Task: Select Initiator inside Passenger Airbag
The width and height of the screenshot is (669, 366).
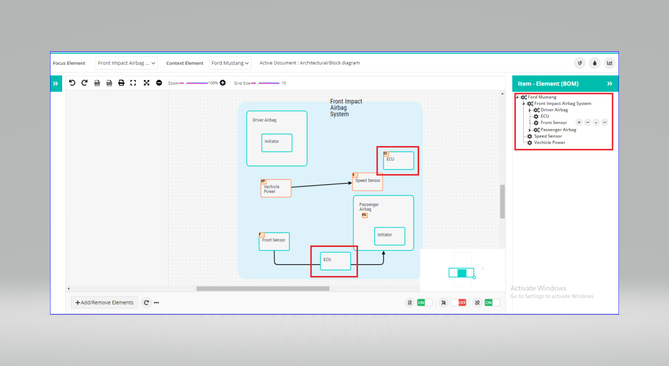Action: [390, 236]
